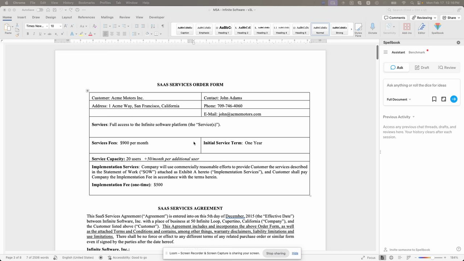The height and width of the screenshot is (261, 464).
Task: Expand the Previous Activity section
Action: click(x=399, y=117)
